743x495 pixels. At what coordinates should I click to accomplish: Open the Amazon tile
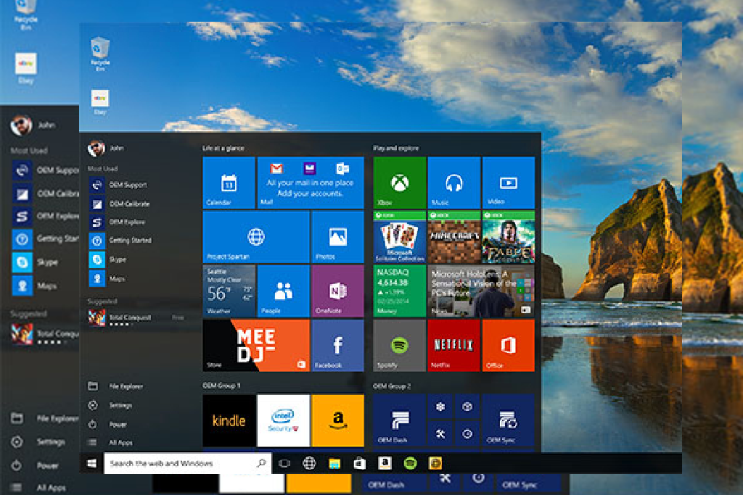(x=338, y=420)
